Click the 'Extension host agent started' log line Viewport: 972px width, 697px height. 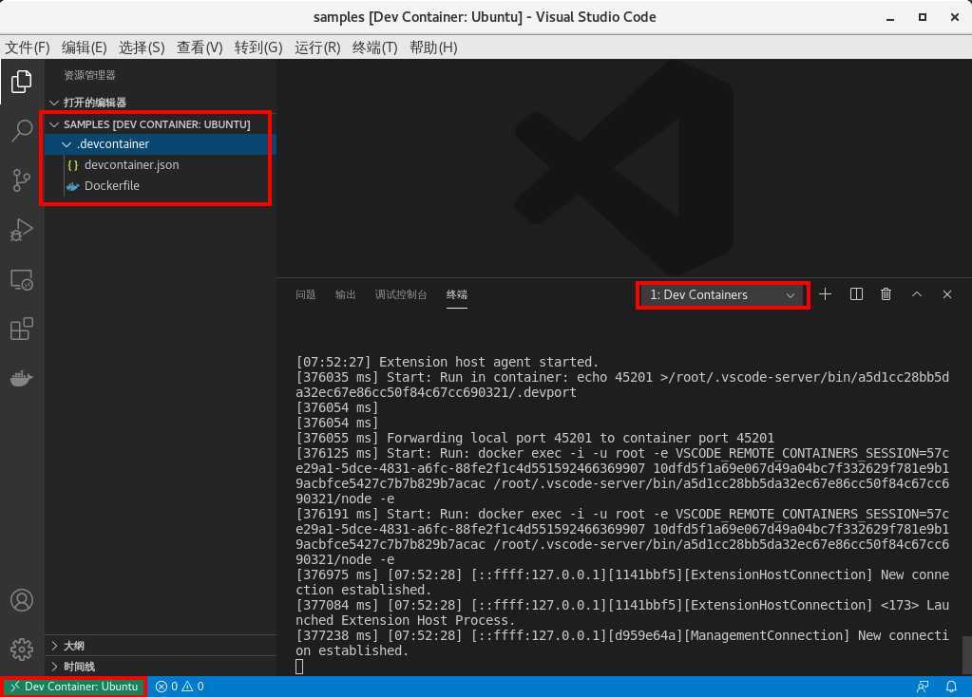click(x=447, y=362)
